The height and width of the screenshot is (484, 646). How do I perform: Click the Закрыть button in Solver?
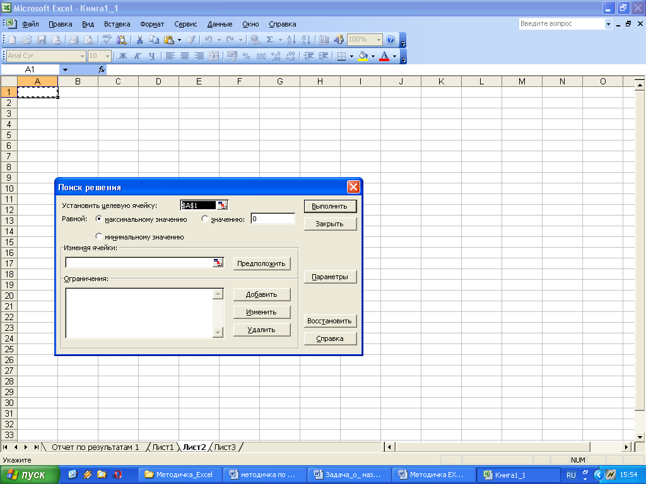[x=330, y=224]
